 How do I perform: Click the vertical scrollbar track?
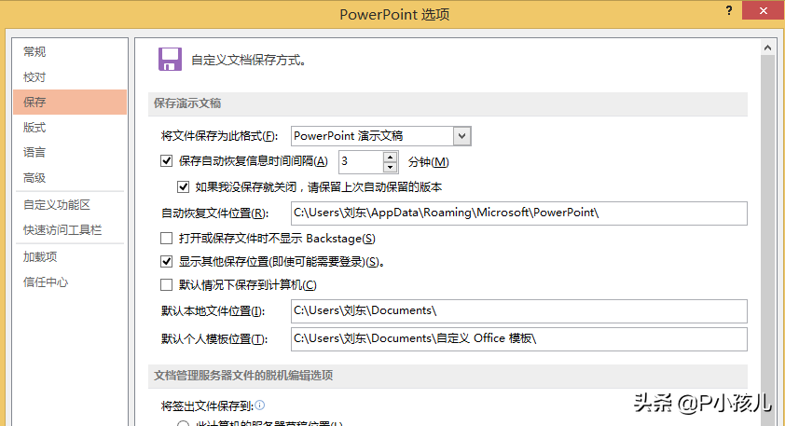pos(767,240)
